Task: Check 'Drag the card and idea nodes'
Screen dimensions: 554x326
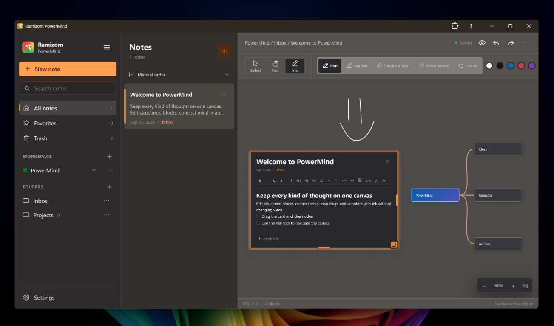Action: tap(258, 216)
